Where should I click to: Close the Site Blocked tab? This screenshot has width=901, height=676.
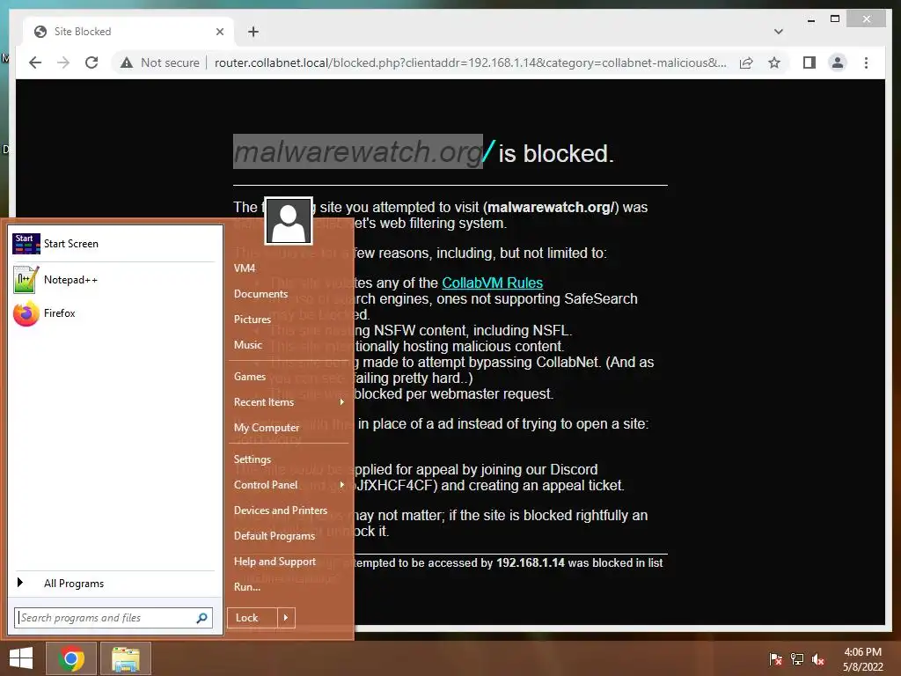219,32
